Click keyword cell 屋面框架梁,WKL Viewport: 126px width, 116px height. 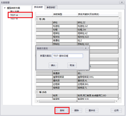tap(98, 77)
